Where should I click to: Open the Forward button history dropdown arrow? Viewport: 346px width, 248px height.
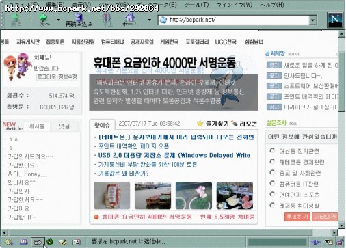[x=58, y=20]
